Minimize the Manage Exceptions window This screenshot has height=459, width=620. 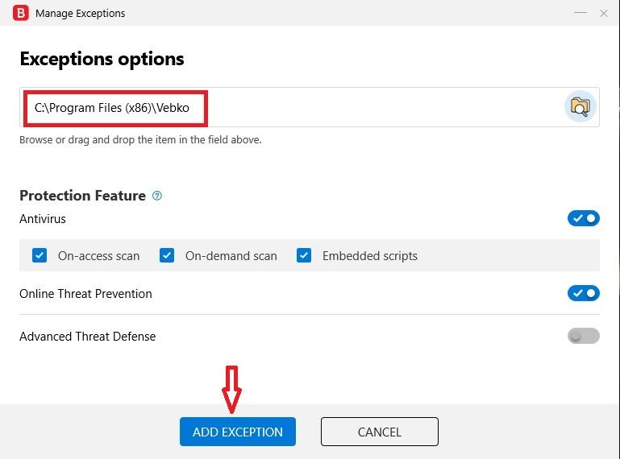(580, 13)
